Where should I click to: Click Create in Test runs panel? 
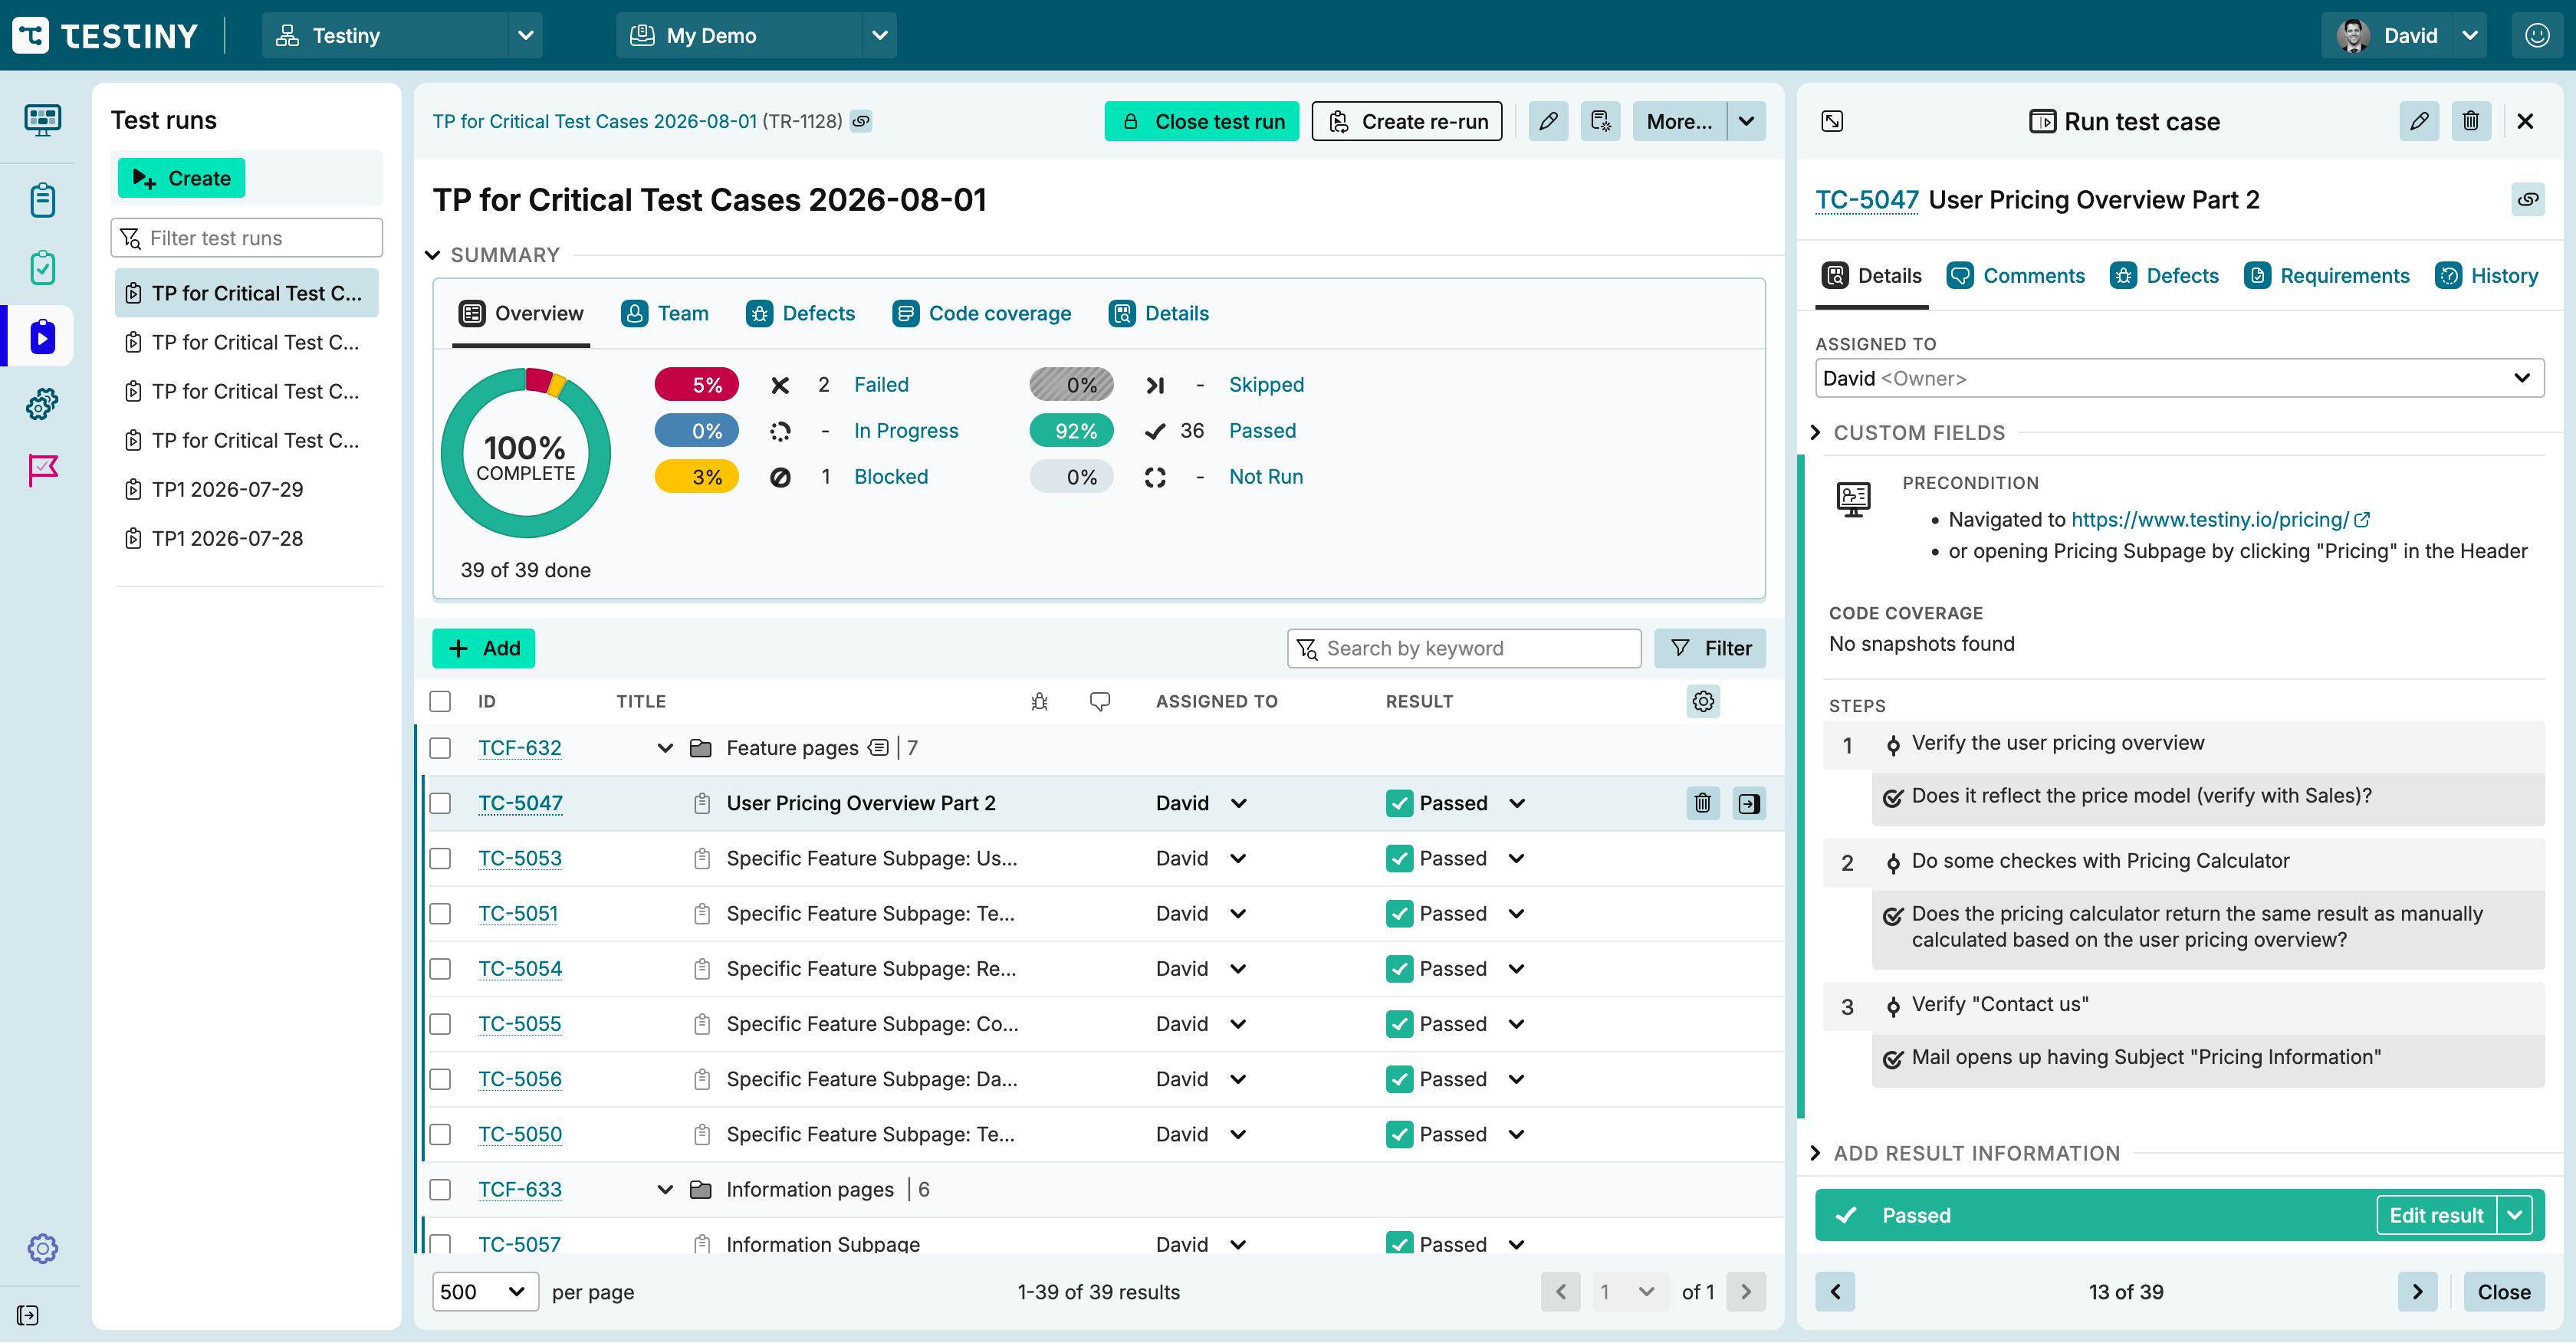tap(181, 178)
